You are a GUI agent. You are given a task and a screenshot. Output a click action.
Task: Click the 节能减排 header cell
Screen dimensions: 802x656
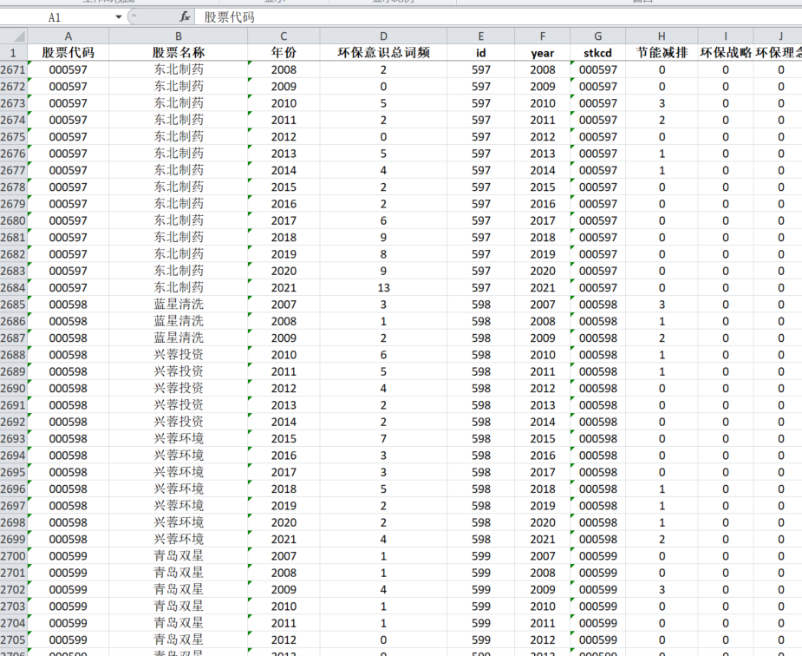[x=662, y=53]
